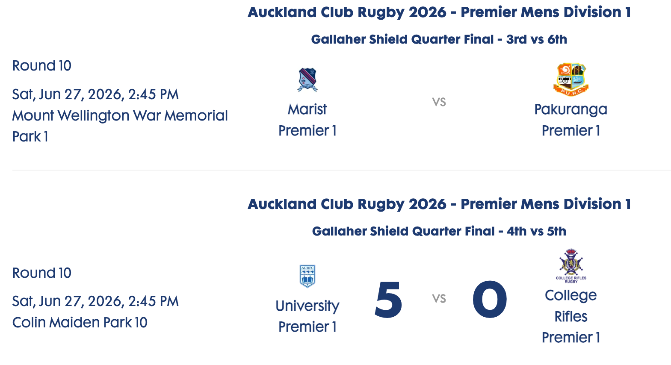Click the University AURFC crest logo
This screenshot has width=671, height=365.
pos(307,276)
